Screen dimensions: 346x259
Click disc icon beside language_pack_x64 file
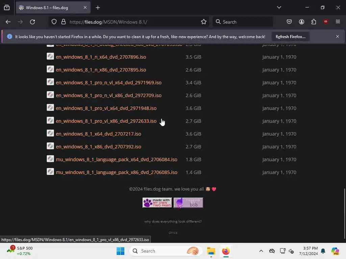point(50,159)
